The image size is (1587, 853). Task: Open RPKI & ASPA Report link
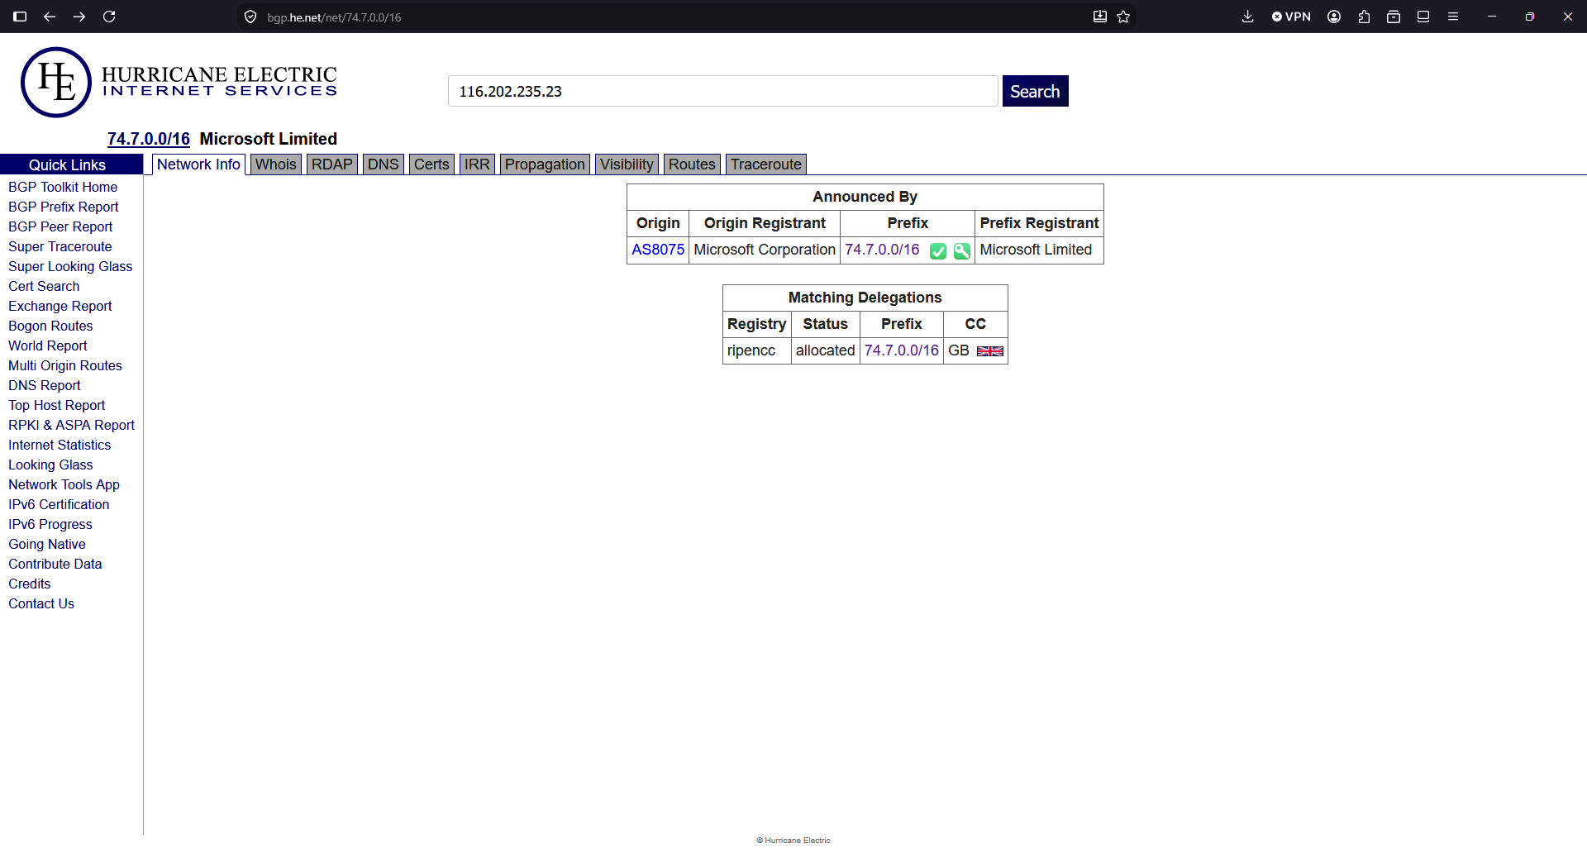tap(71, 425)
